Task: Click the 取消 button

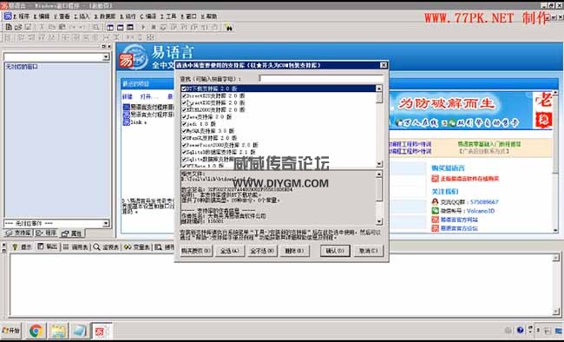Action: pyautogui.click(x=368, y=251)
